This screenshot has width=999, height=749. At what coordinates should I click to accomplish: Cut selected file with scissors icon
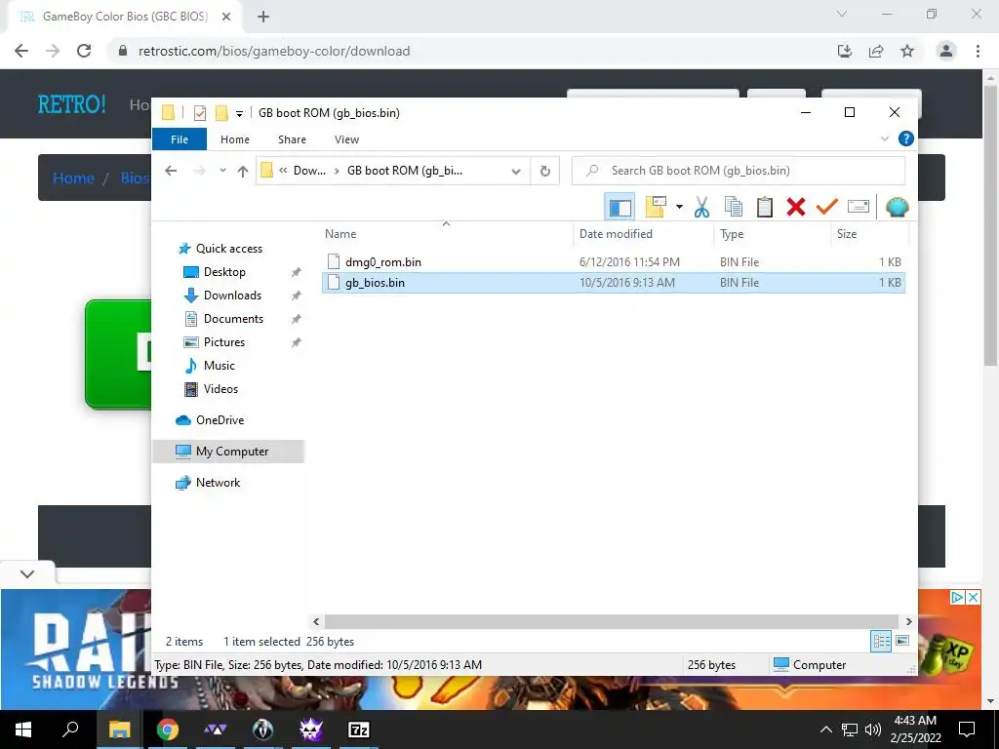coord(701,207)
